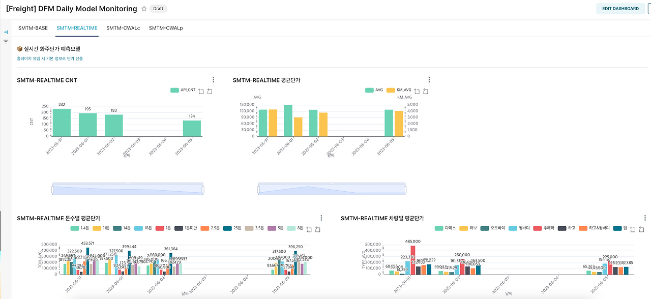Click the EDIT DASHBOARD button

coord(620,9)
